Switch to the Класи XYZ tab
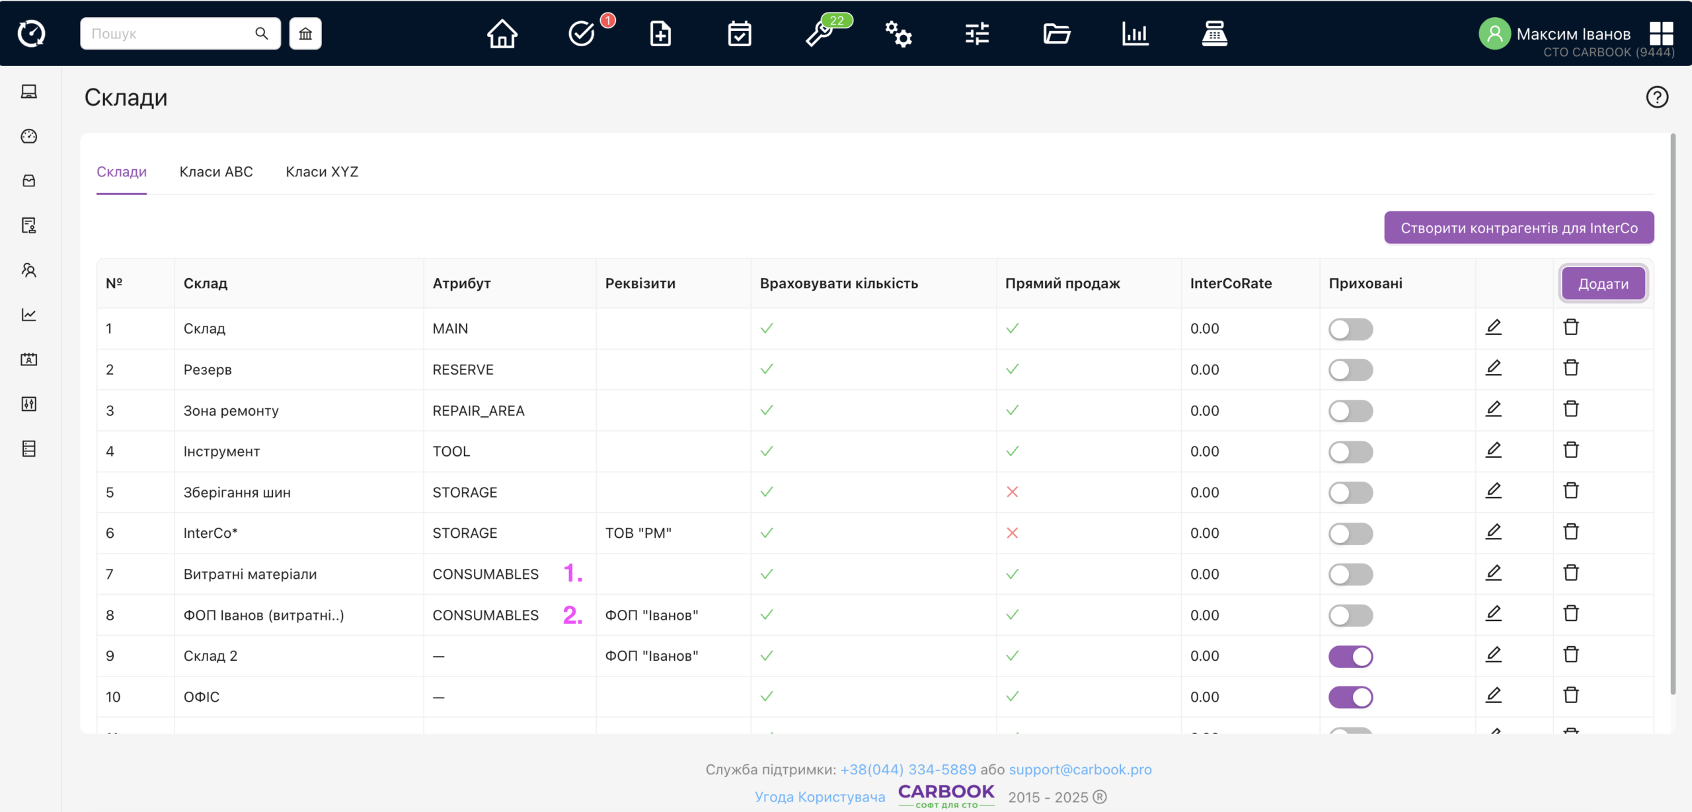1692x812 pixels. click(x=322, y=172)
